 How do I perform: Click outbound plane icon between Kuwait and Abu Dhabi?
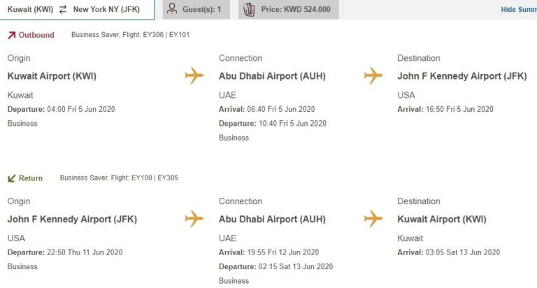pyautogui.click(x=194, y=75)
